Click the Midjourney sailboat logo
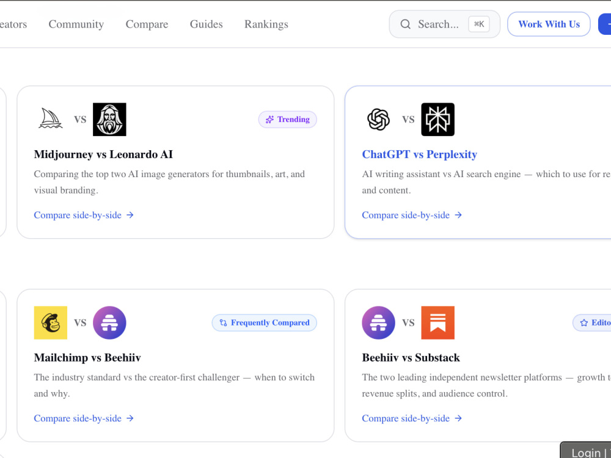Viewport: 611px width, 458px height. [51, 119]
